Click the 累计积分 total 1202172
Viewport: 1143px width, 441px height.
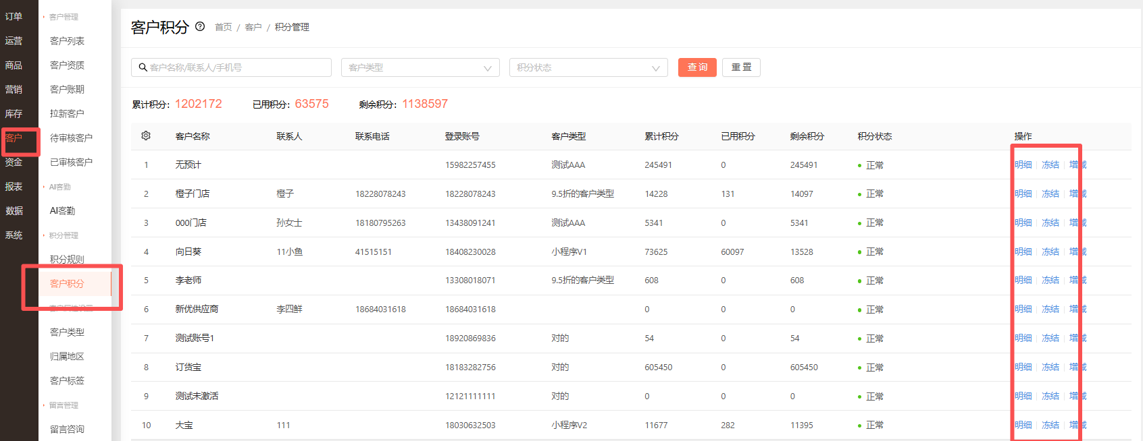pyautogui.click(x=198, y=104)
